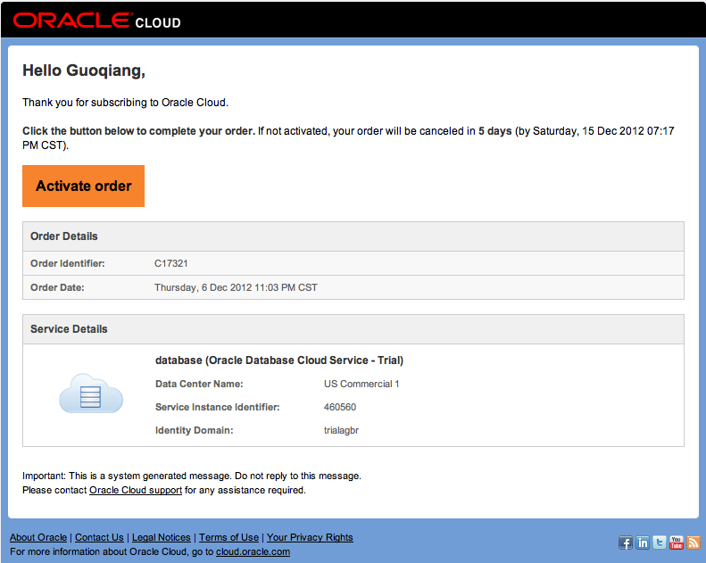The image size is (706, 563).
Task: Open the Oracle Cloud support link
Action: click(136, 490)
